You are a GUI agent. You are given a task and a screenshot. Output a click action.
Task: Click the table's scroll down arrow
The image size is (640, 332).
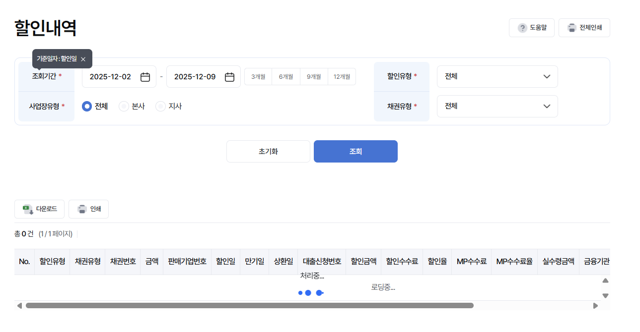[x=605, y=295]
